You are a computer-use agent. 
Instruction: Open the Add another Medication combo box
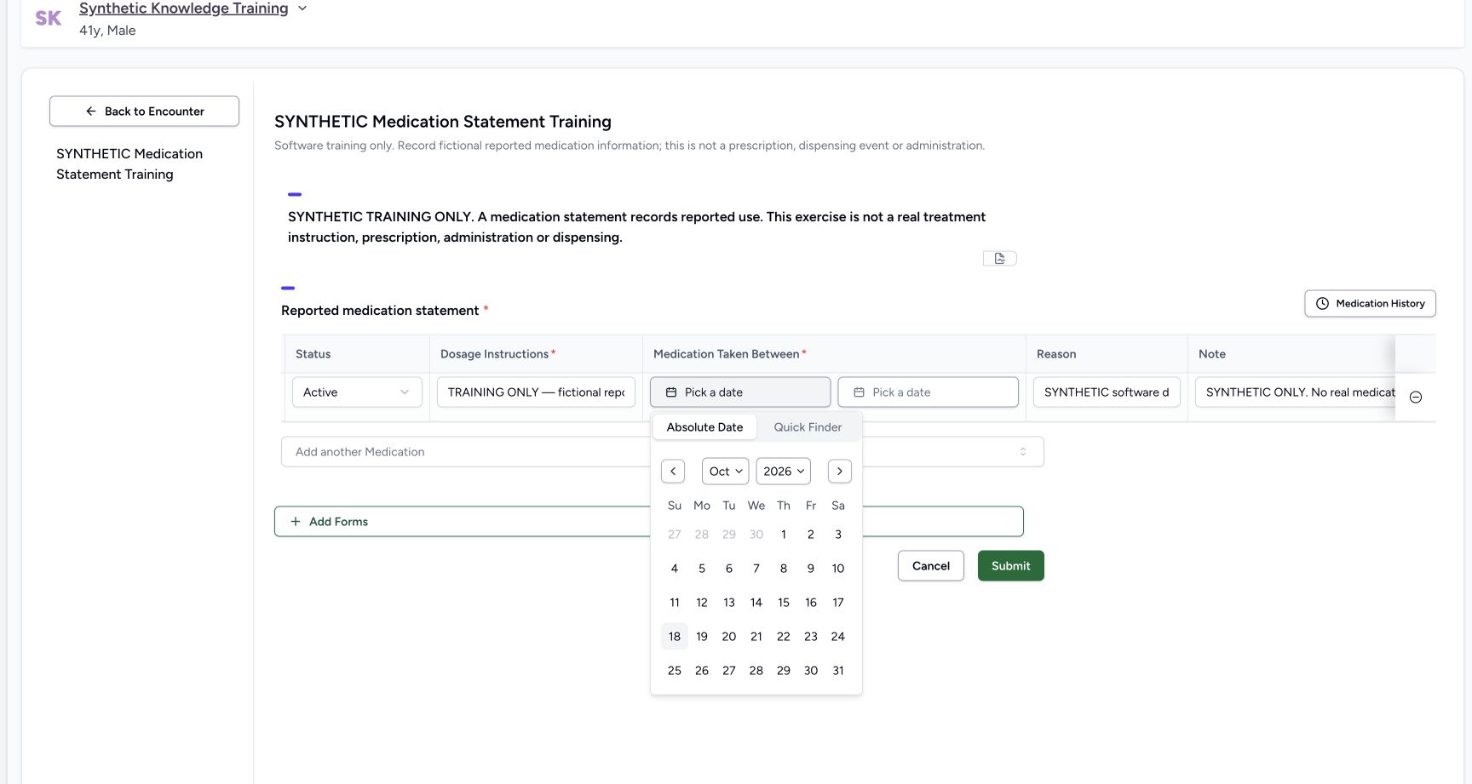click(x=662, y=452)
